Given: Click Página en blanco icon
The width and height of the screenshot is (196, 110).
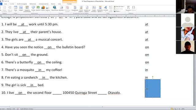Looking at the screenshot, I should tap(4, 7).
